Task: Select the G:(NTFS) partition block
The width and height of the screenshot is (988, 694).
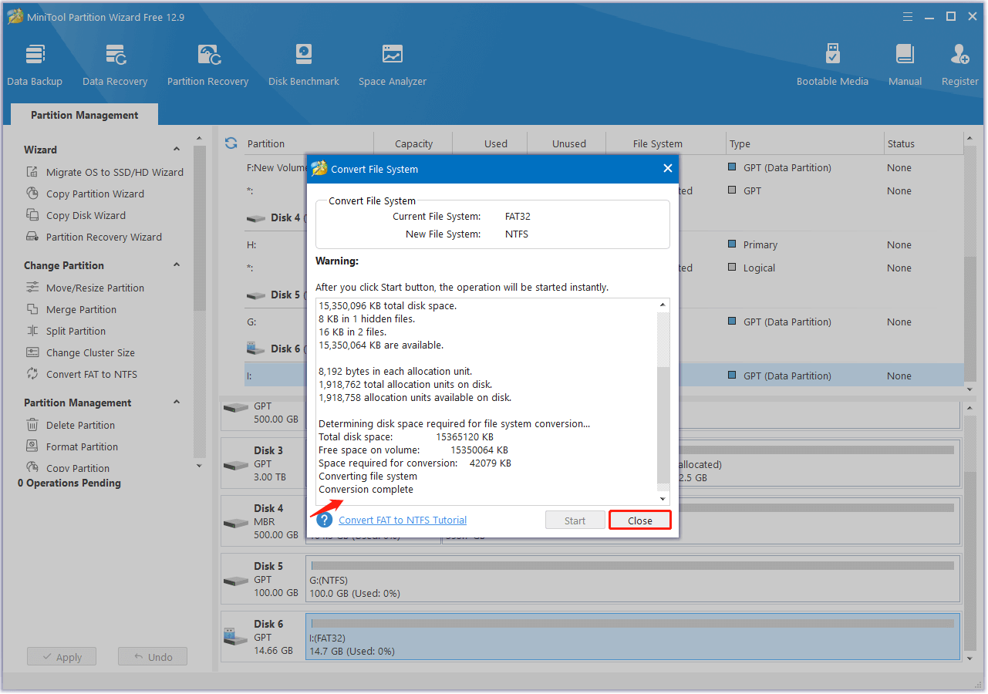Action: point(633,579)
